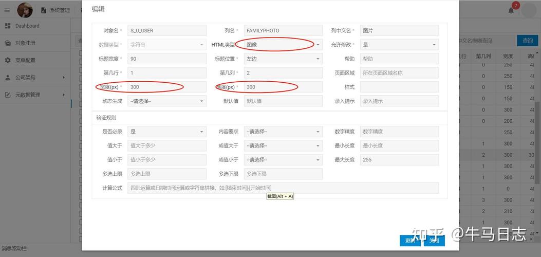The image size is (541, 257).
Task: Click the 元数据管理 edit icon
Action: pyautogui.click(x=8, y=95)
